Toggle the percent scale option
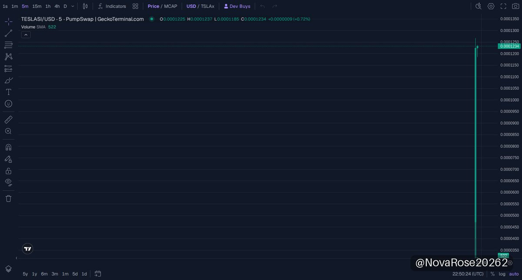 pos(492,274)
